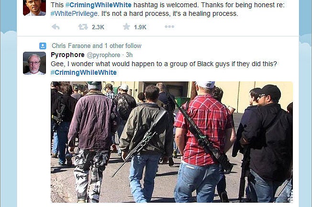
Task: Open #CrimingWhileWhite hashtag in top tweet
Action: pyautogui.click(x=98, y=5)
